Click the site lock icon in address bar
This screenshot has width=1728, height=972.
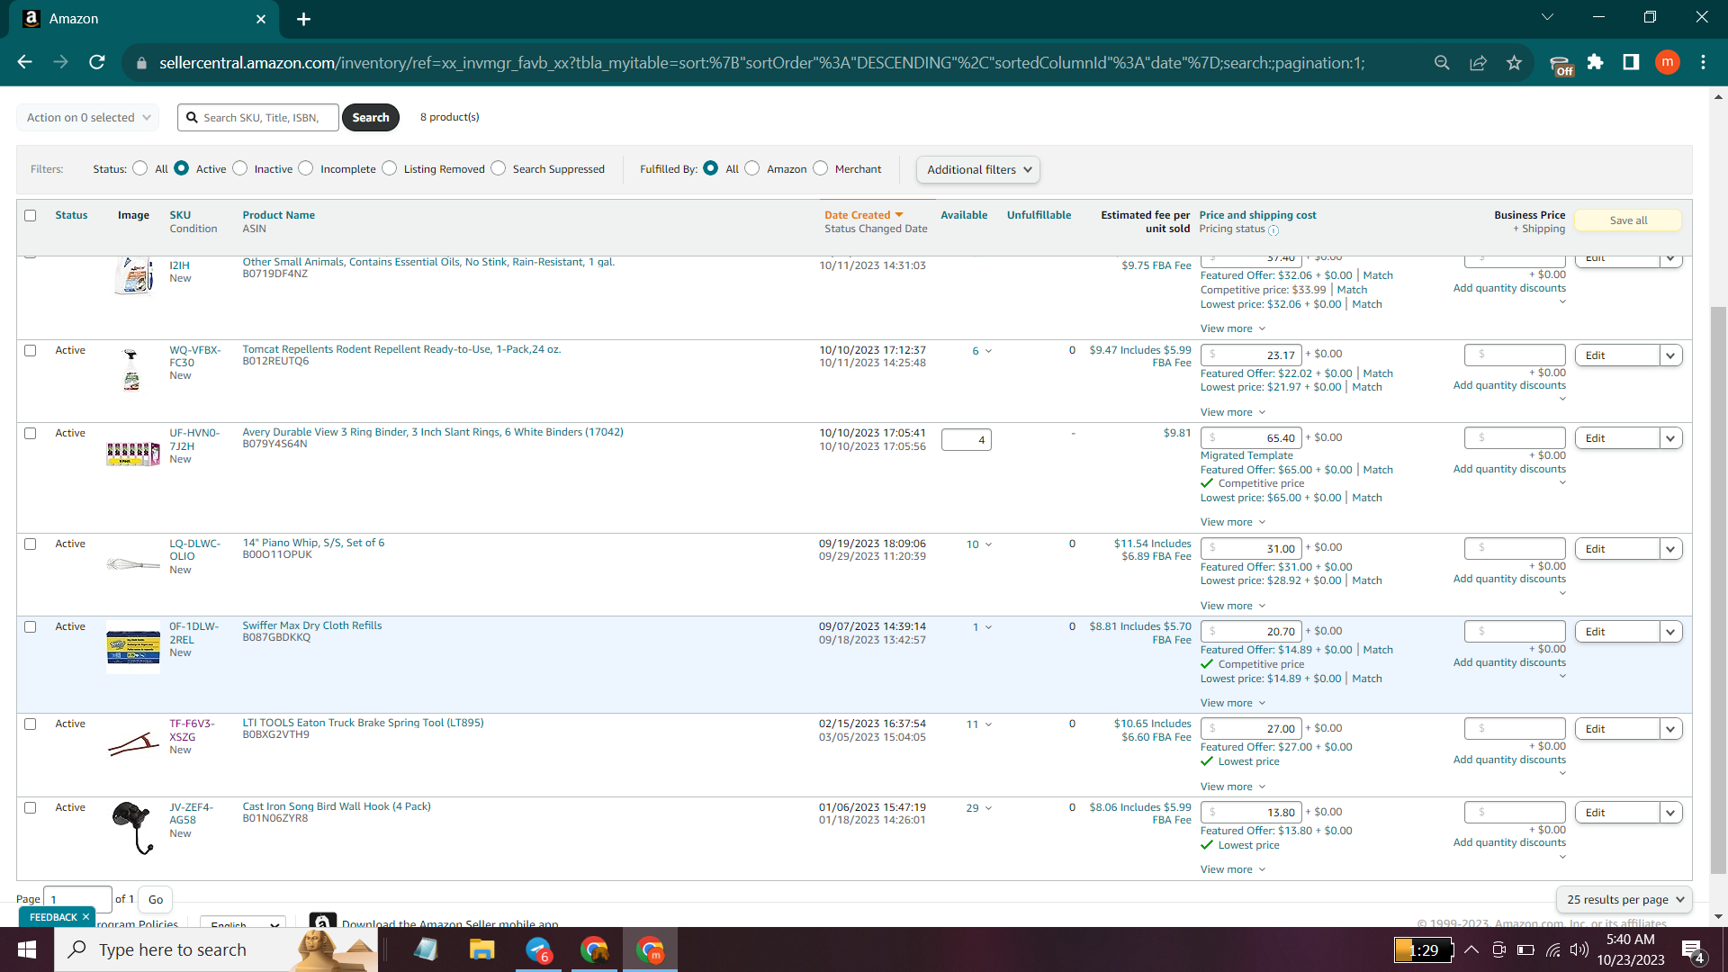click(141, 63)
